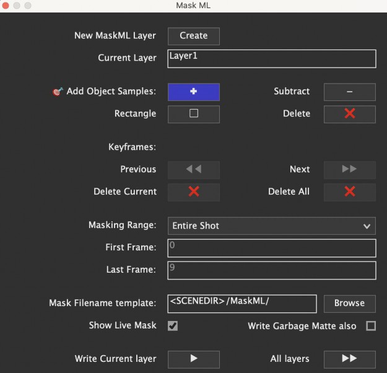Viewport: 387px width, 373px height.
Task: Write Current layer play button
Action: [193, 359]
